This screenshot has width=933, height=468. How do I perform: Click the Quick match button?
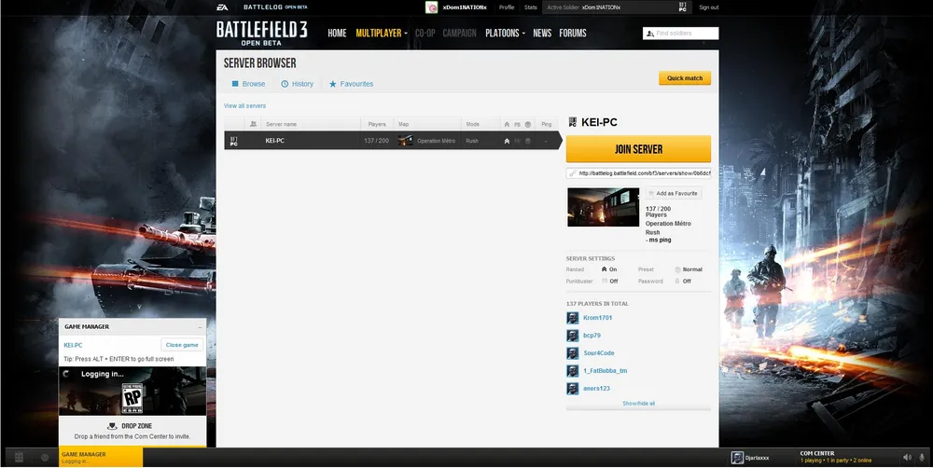tap(684, 78)
